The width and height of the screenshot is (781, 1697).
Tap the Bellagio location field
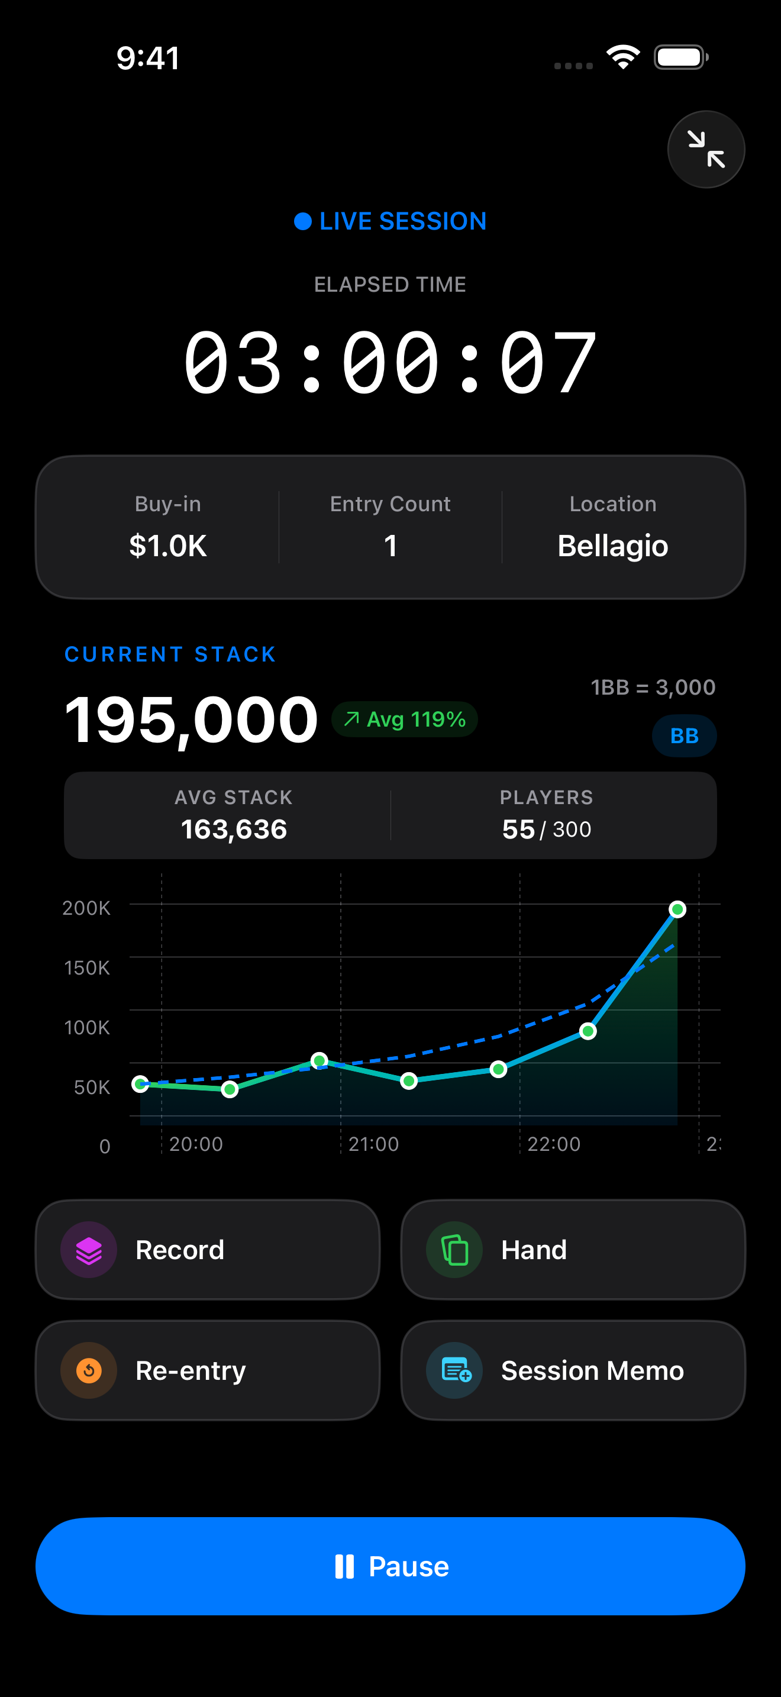coord(612,546)
